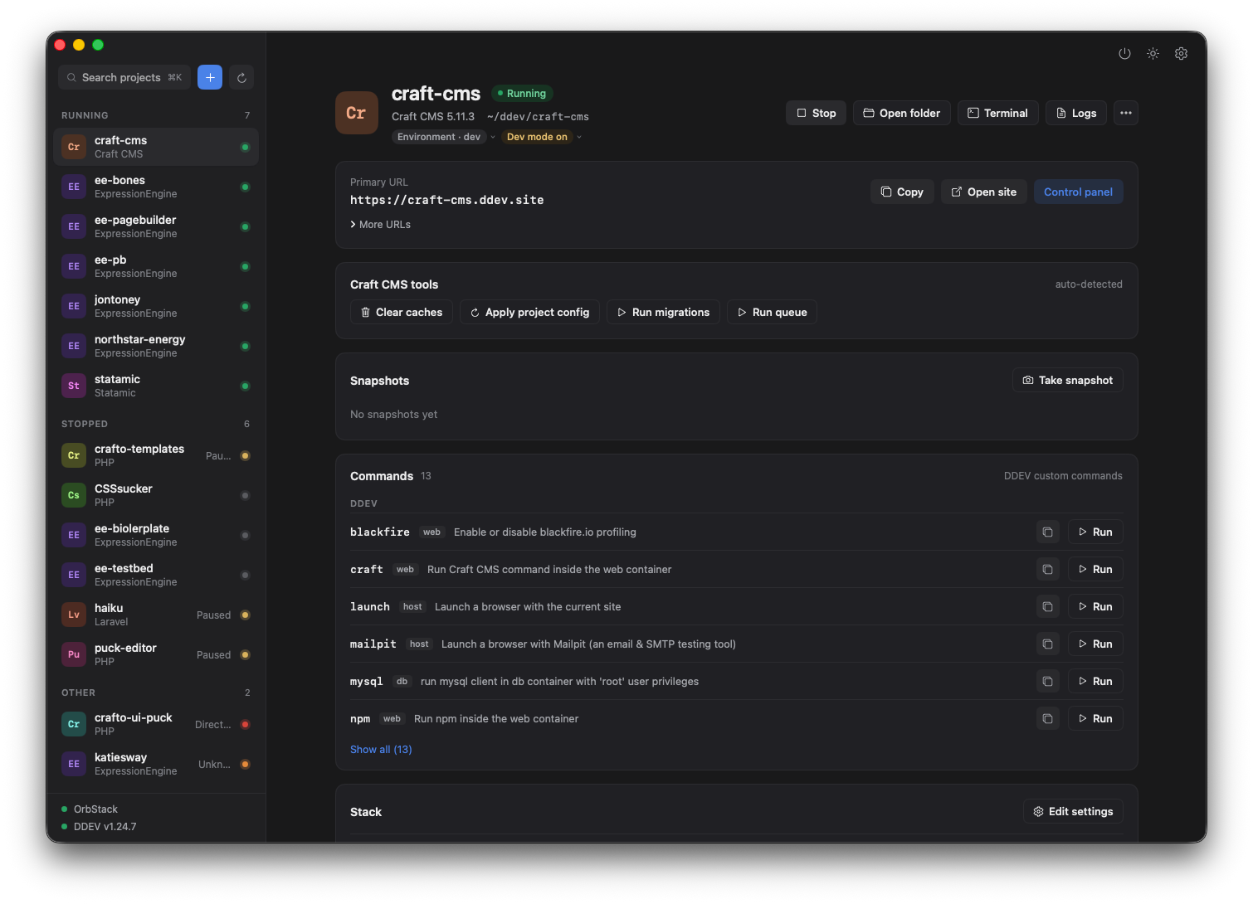Click Clear caches
Screen dimensions: 1253x904
(x=401, y=312)
